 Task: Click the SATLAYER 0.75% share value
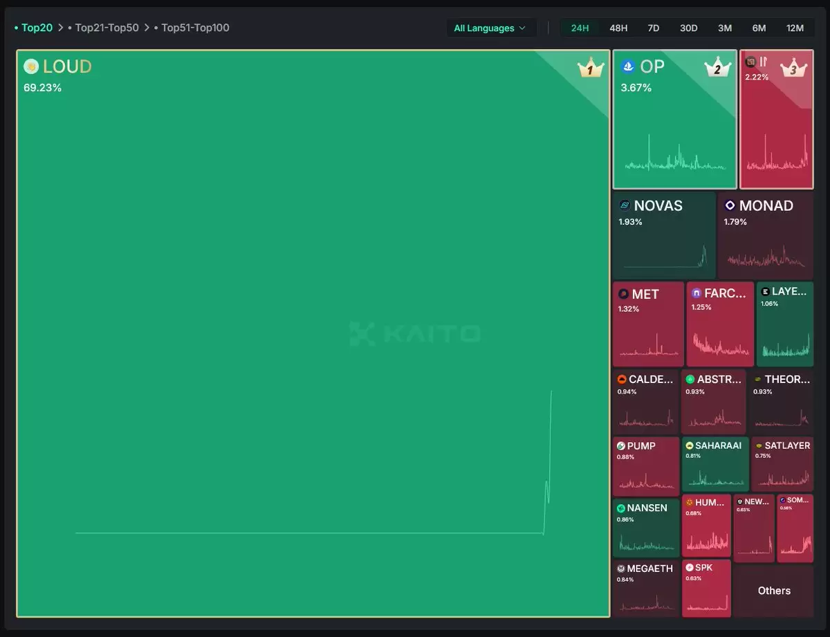(x=763, y=456)
